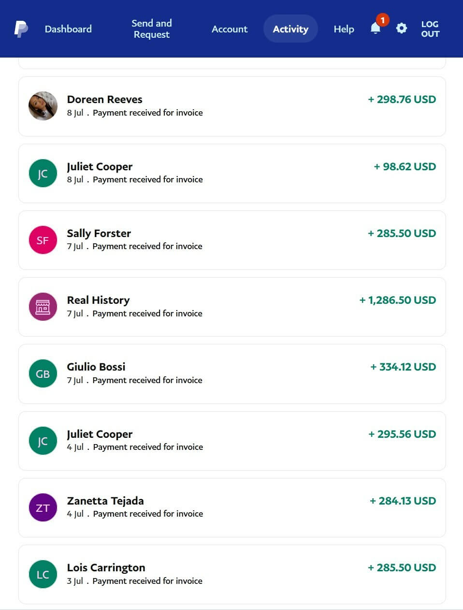Click Doreen Reeves profile photo
Viewport: 463px width, 610px height.
coord(43,106)
